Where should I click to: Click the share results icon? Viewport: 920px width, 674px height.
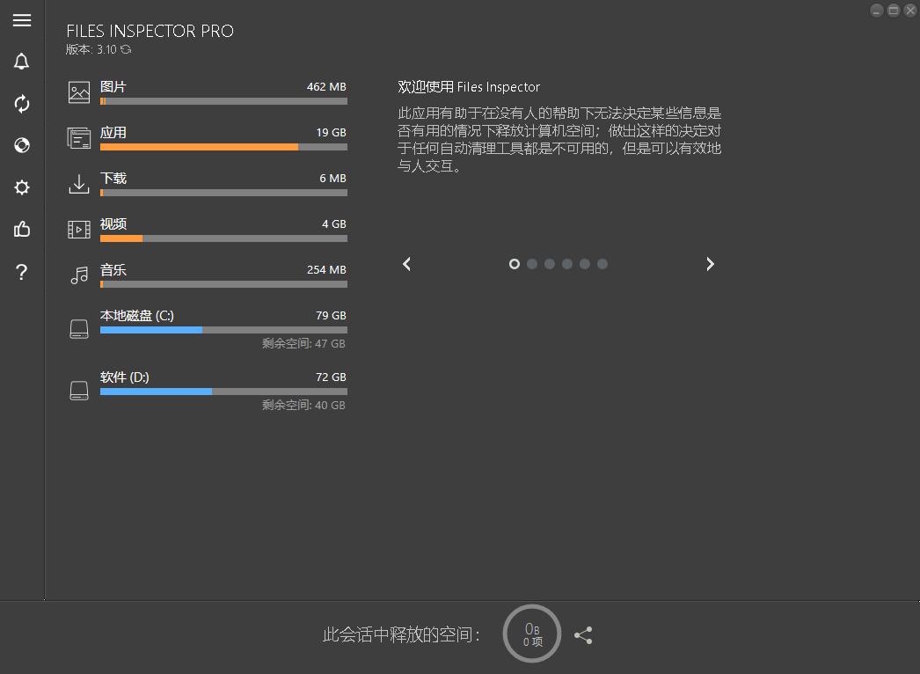pos(583,634)
